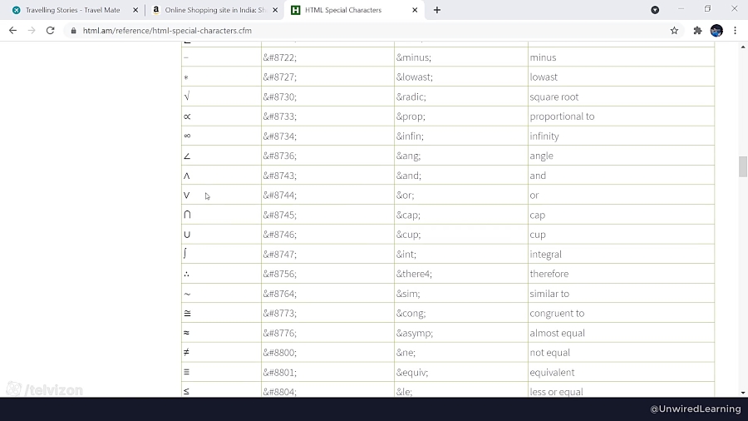Open the Chrome profile avatar
This screenshot has width=748, height=421.
click(716, 31)
